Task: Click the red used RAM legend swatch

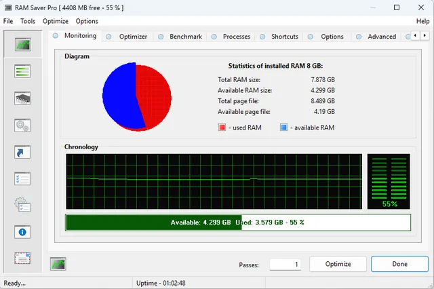Action: click(222, 128)
